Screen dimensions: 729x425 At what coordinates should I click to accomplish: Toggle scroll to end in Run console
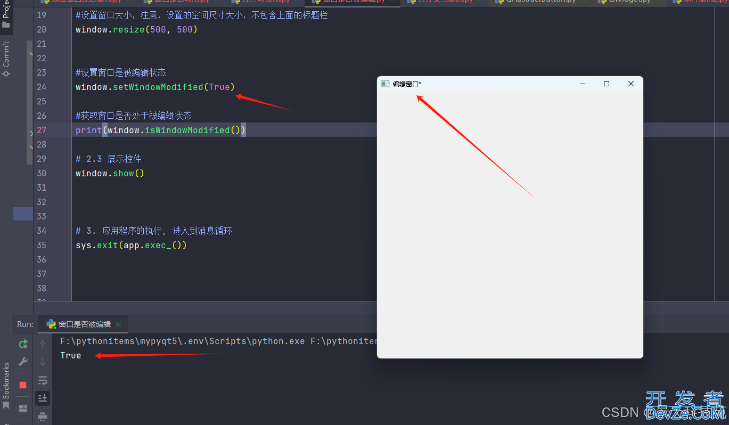click(x=43, y=398)
